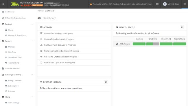The image size is (188, 106).
Task: Click the Teams Chats bubble icon in sidebar
Action: [6, 63]
